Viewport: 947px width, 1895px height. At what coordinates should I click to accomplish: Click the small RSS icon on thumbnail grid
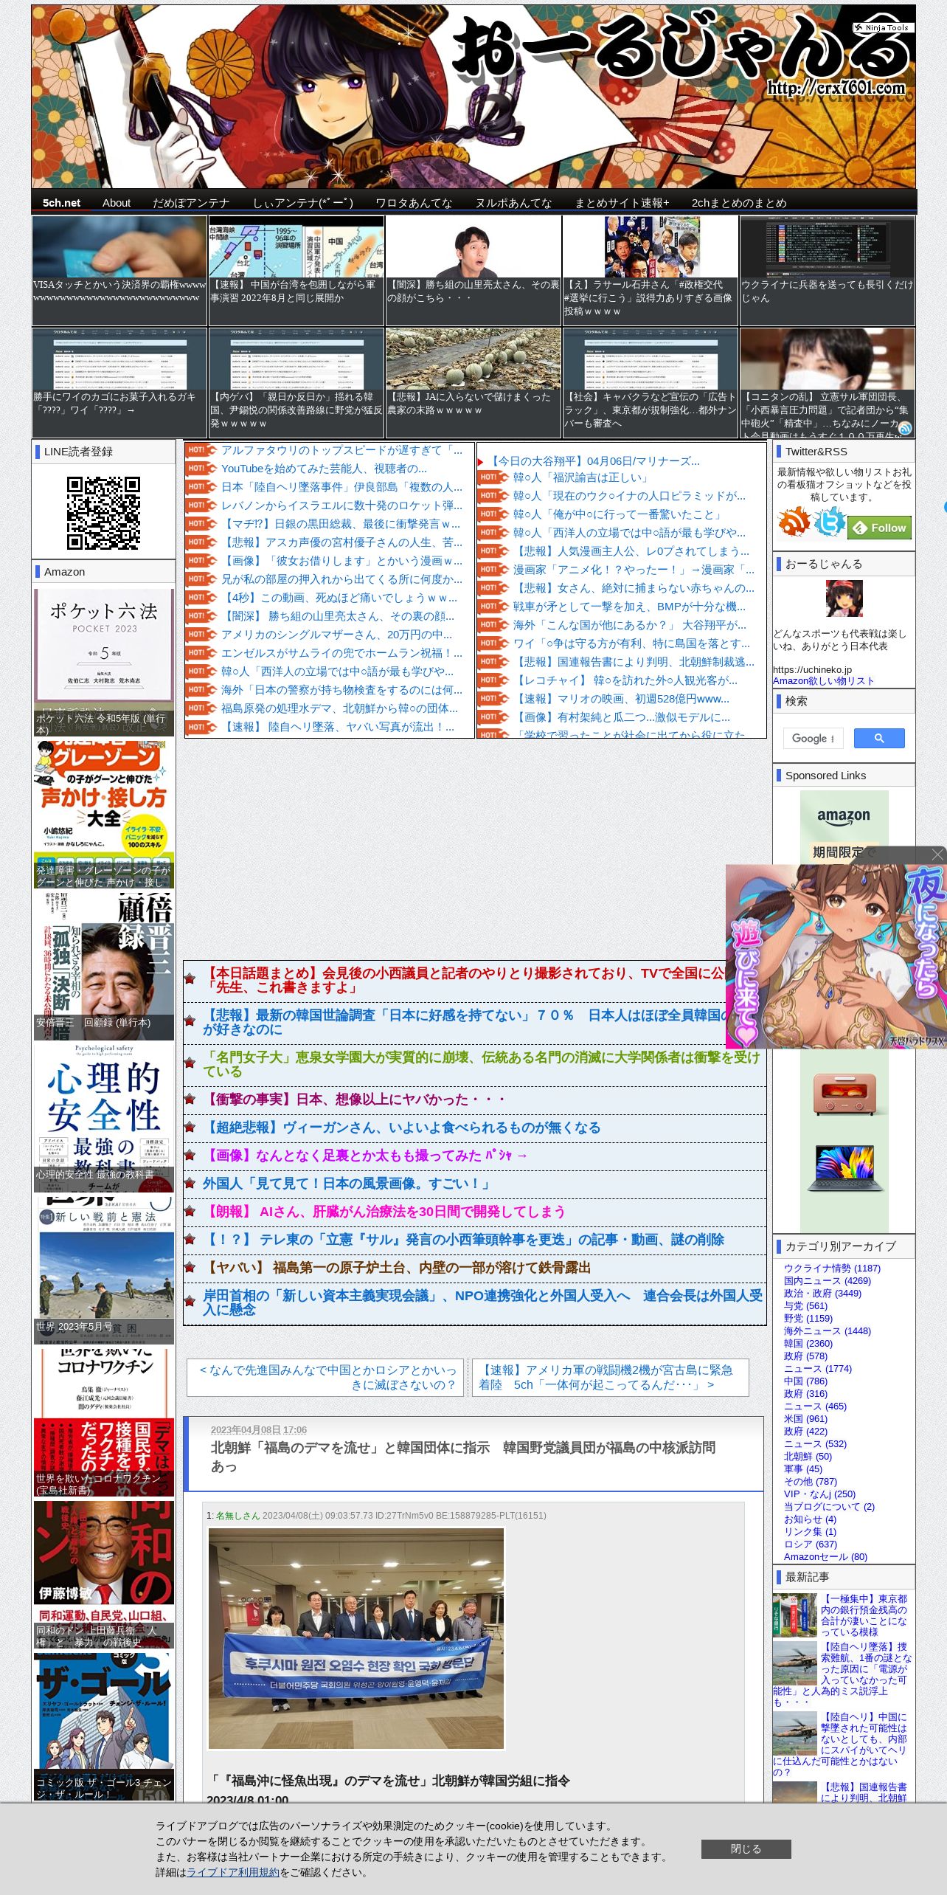click(x=905, y=428)
